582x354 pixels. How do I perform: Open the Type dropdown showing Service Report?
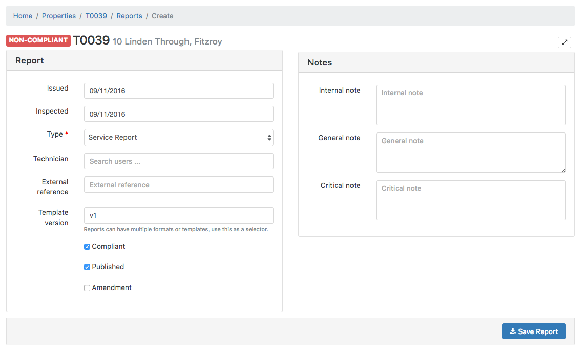(178, 138)
